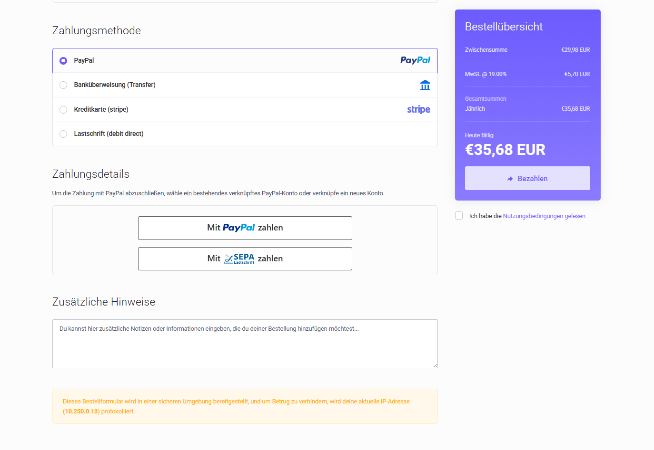Viewport: 654px width, 450px height.
Task: Click the bank building icon
Action: tap(425, 85)
